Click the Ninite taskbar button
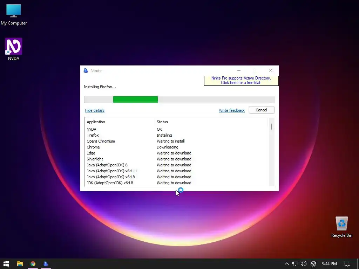 pyautogui.click(x=46, y=264)
